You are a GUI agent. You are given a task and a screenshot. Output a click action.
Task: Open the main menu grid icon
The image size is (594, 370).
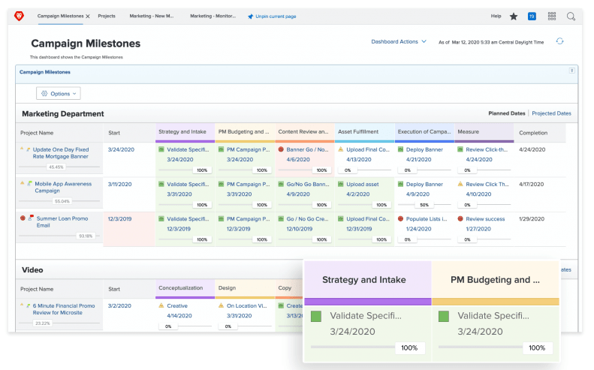pos(552,16)
